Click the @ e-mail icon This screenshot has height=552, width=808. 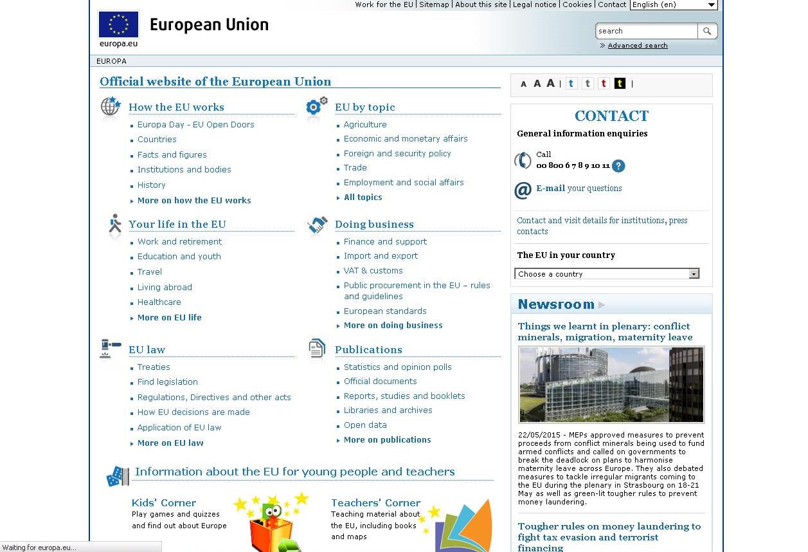[x=523, y=190]
